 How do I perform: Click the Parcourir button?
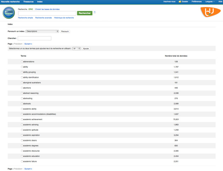pos(65,32)
